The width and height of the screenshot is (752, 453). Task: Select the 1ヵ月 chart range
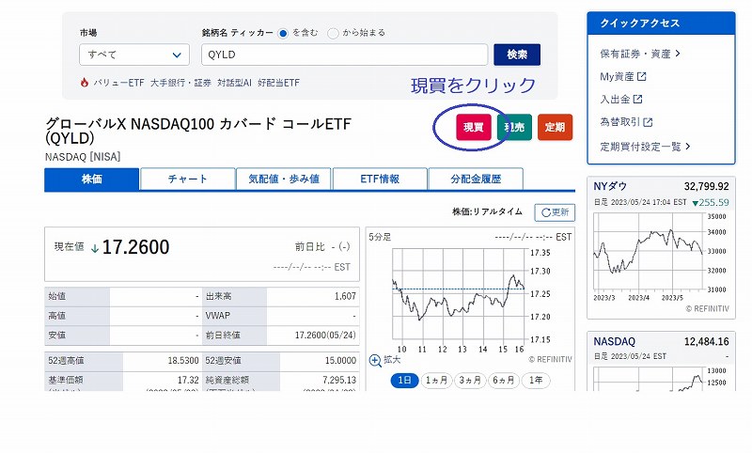[436, 380]
